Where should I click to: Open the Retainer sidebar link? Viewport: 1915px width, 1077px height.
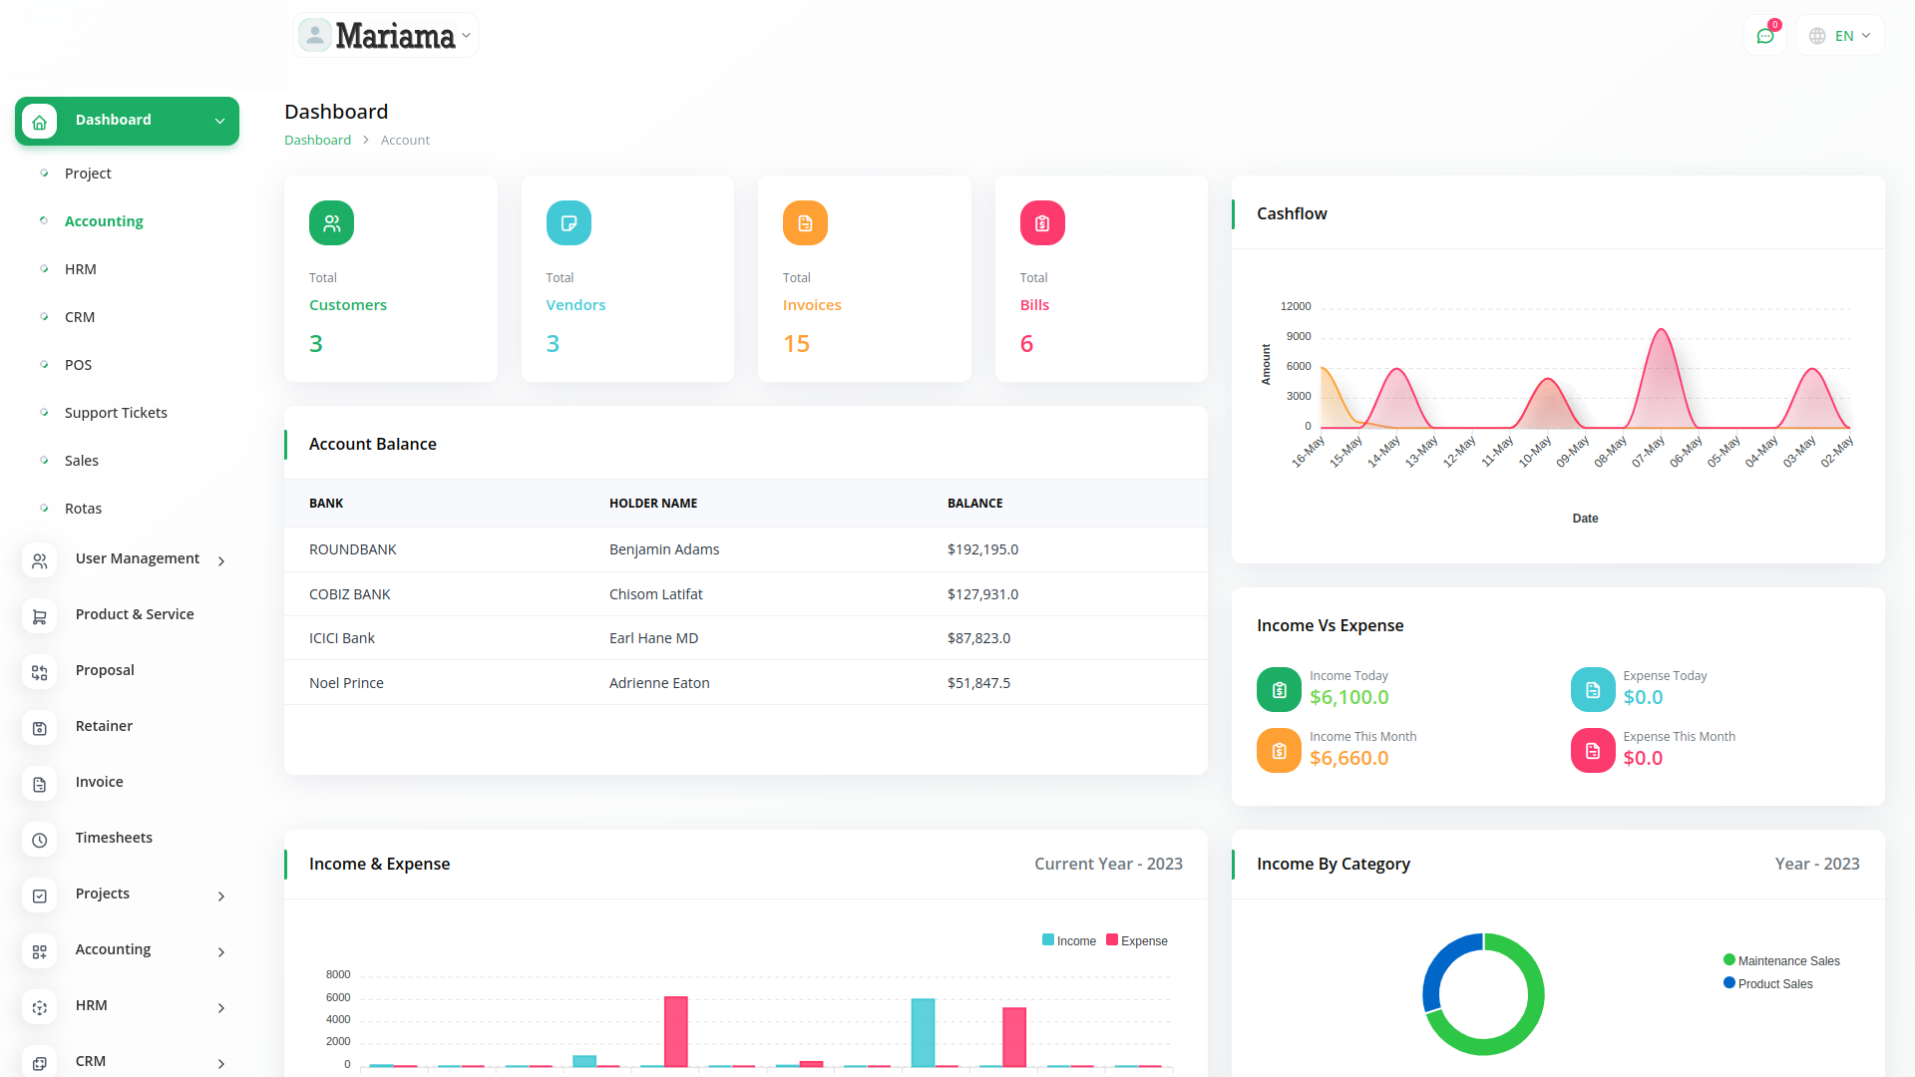(x=104, y=726)
